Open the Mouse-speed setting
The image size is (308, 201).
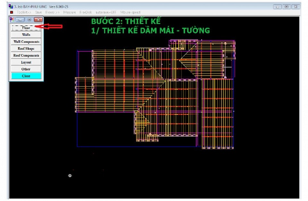click(130, 12)
